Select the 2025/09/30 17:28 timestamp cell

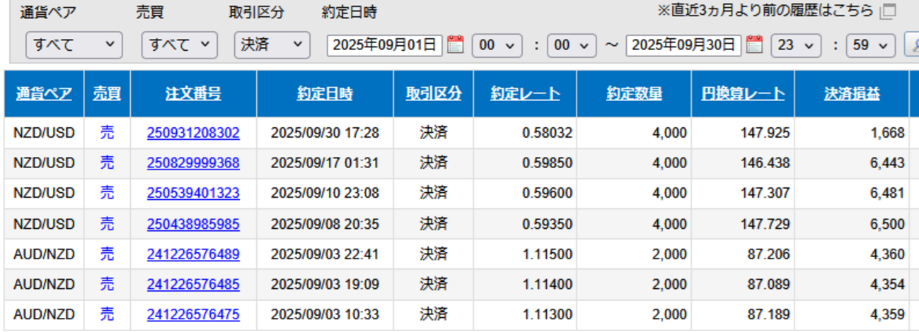(325, 133)
